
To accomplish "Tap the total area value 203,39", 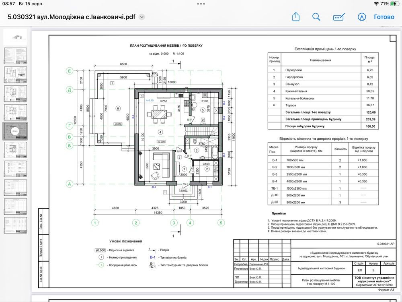I will point(371,119).
